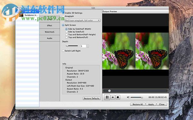Click the Resolution: 3840*2160 text
The width and height of the screenshot is (193, 120).
coord(78,71)
